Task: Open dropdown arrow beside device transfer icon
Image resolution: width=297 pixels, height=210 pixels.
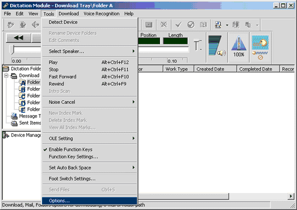Action: [257, 25]
